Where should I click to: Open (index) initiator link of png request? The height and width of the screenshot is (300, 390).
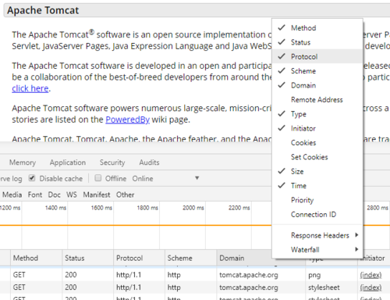tap(370, 275)
